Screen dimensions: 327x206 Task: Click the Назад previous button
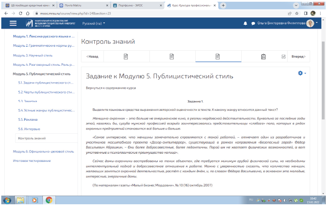point(92,56)
